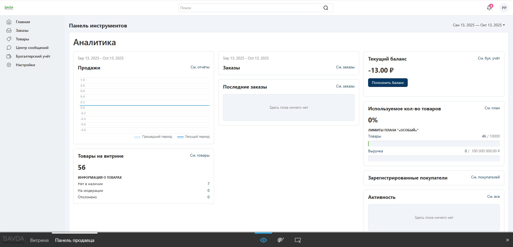This screenshot has width=513, height=247.
Task: Open notifications via the bell icon
Action: coord(489,8)
